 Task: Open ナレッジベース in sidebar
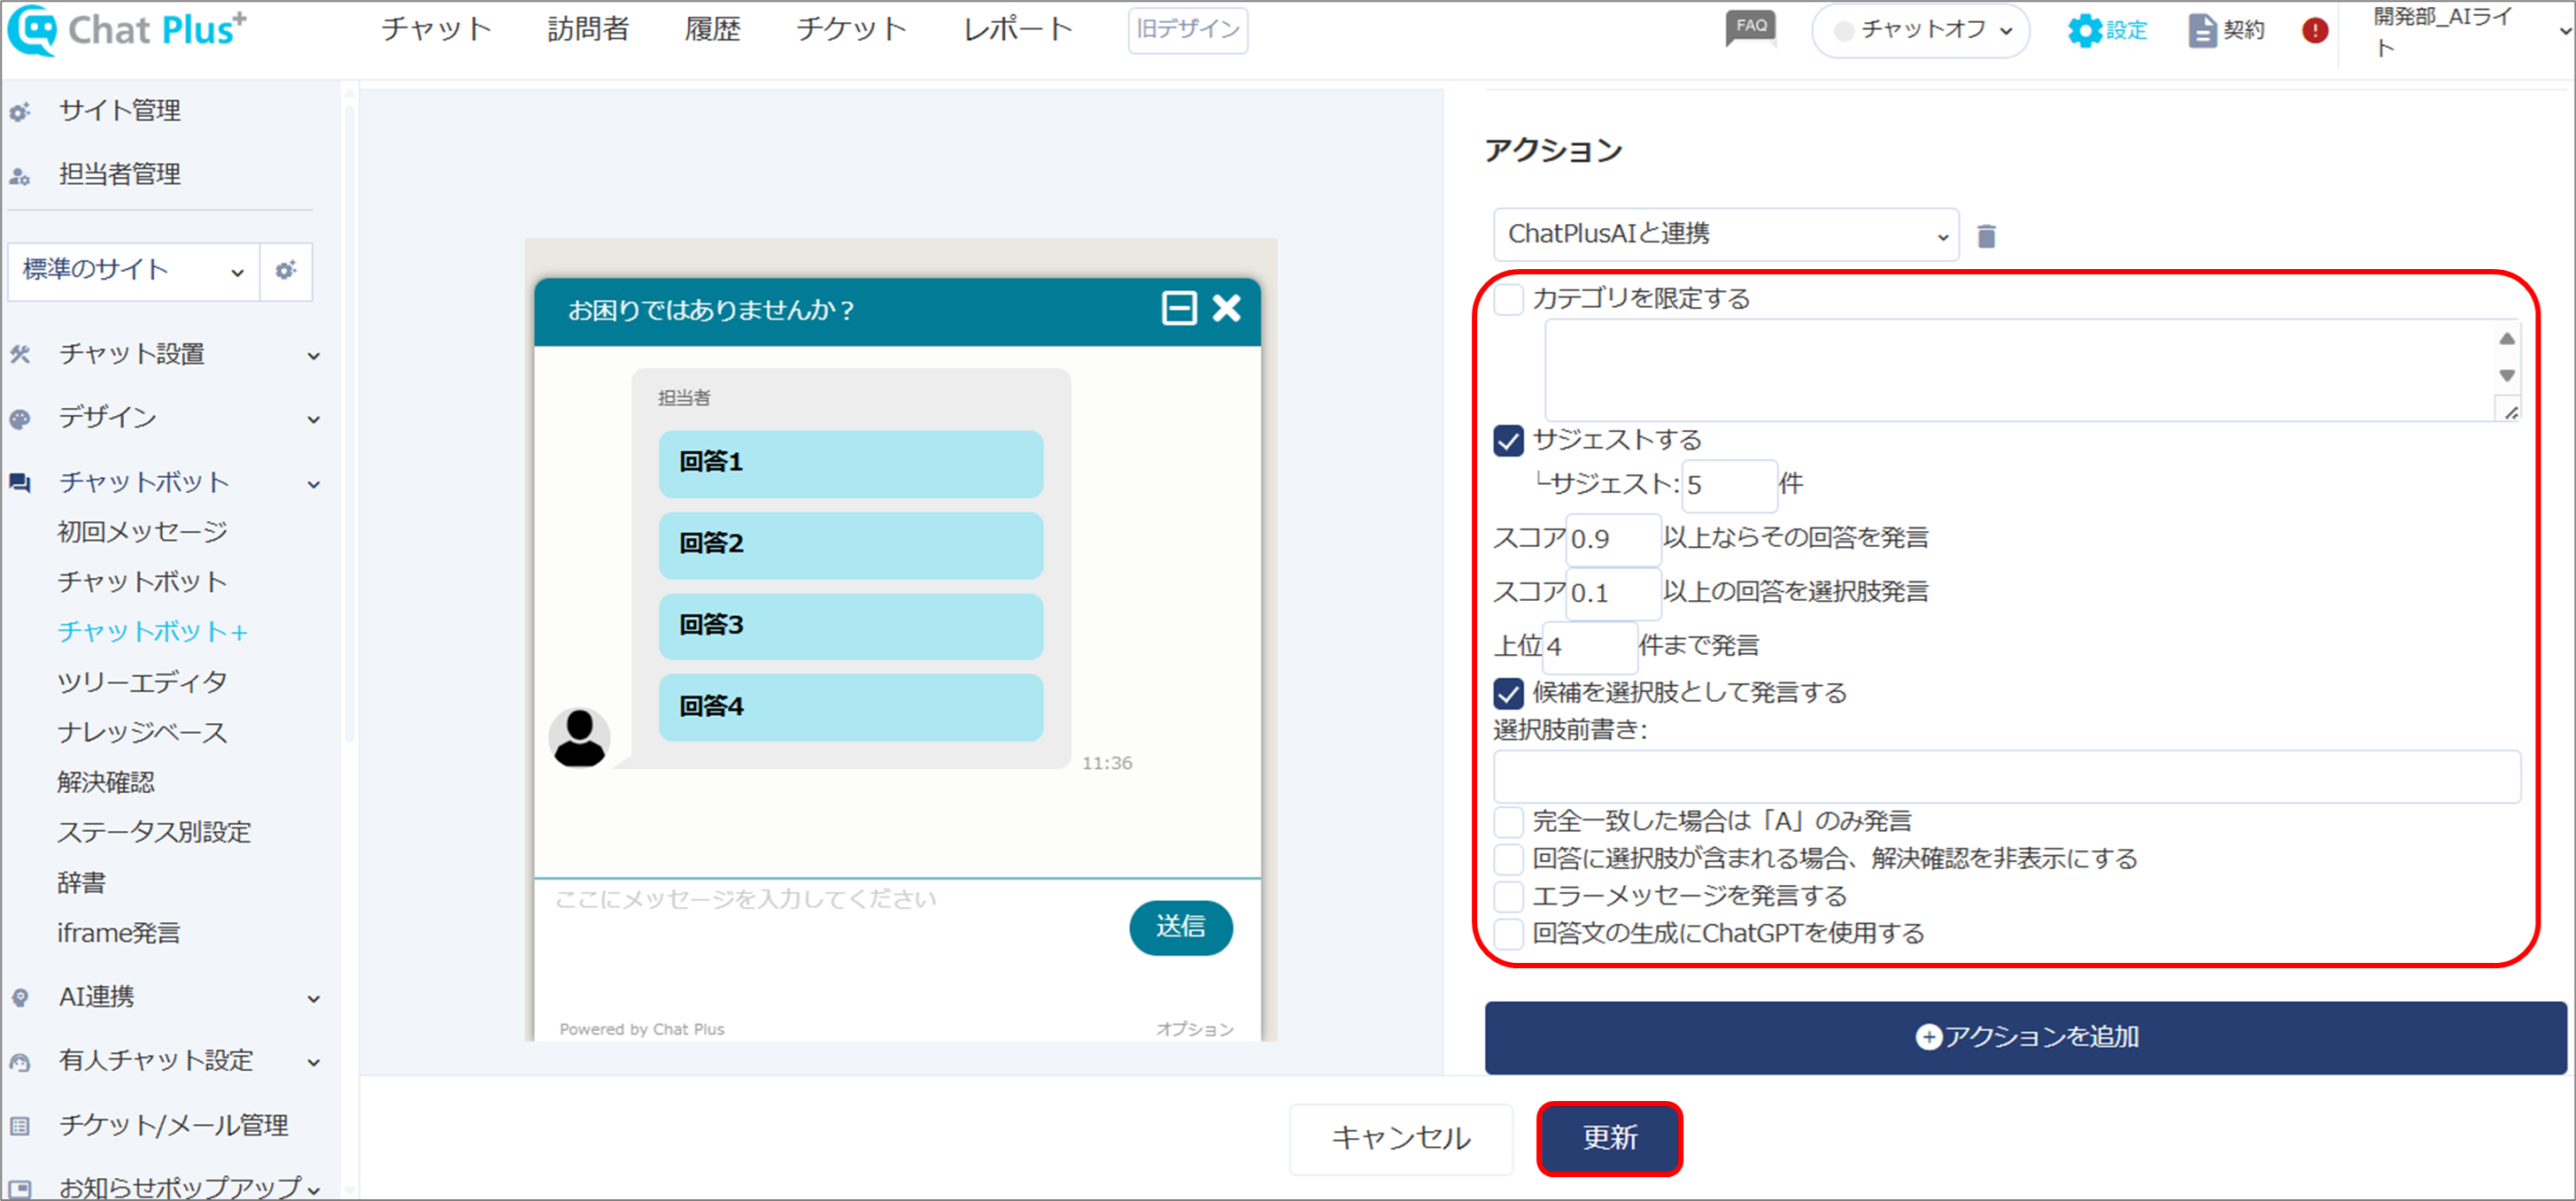pos(142,733)
